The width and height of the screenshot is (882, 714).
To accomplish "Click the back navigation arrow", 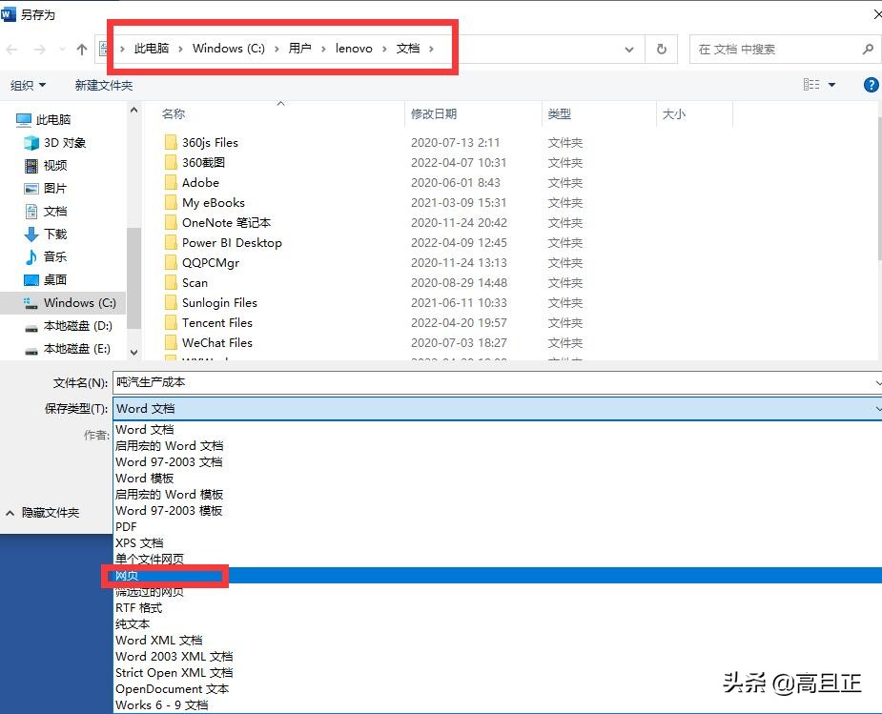I will pyautogui.click(x=10, y=50).
